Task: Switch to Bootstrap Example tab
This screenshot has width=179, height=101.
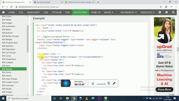Action: tap(48, 2)
